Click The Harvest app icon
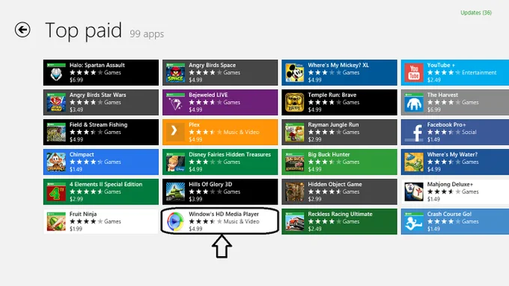Image resolution: width=509 pixels, height=286 pixels. tap(414, 103)
